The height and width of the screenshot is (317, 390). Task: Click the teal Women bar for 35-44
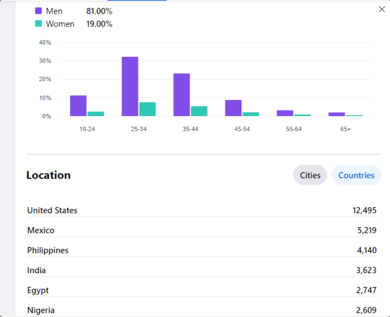[x=199, y=111]
